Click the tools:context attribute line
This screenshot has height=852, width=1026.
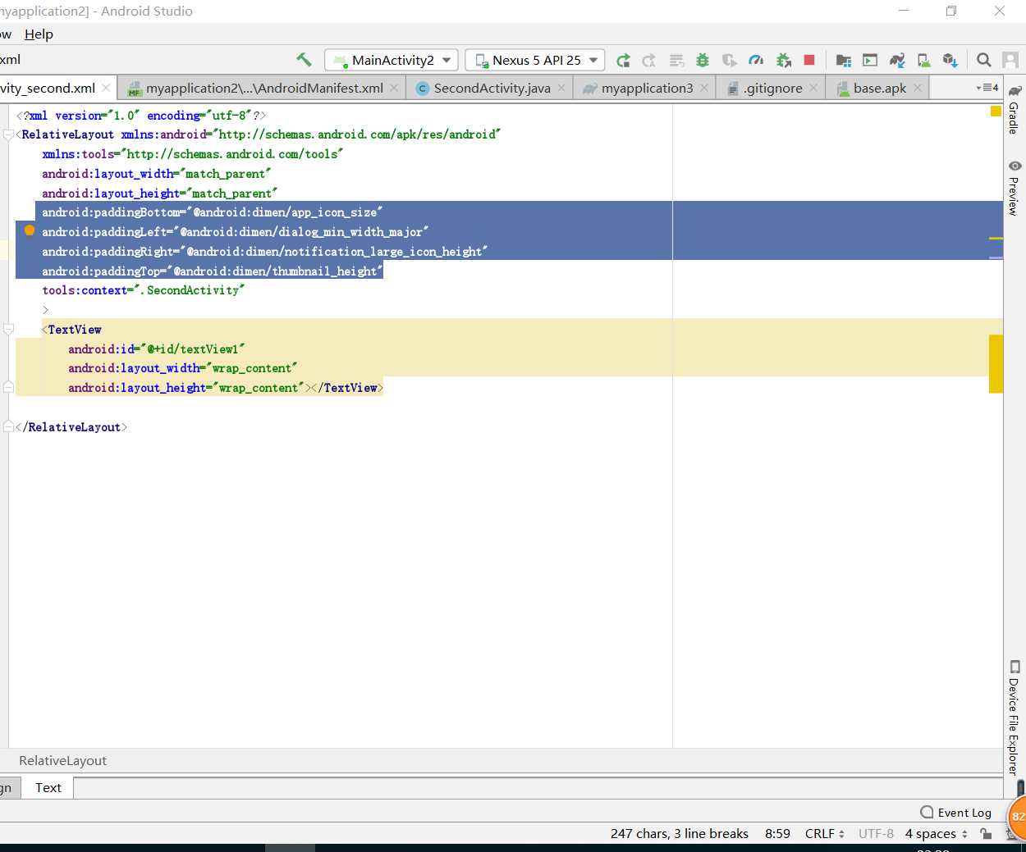point(143,290)
